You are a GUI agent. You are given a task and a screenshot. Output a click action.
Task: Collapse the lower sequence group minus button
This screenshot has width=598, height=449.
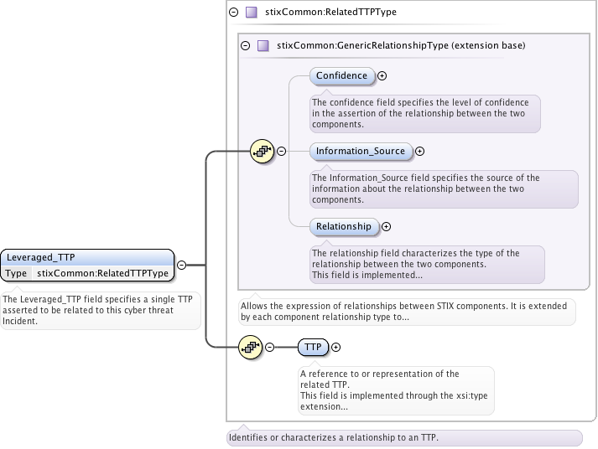269,346
